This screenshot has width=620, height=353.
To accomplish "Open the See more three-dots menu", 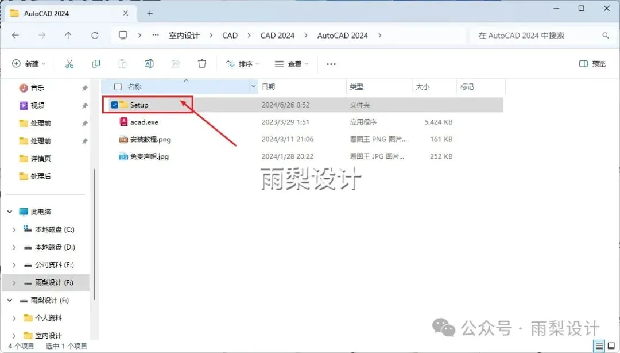I will point(331,64).
